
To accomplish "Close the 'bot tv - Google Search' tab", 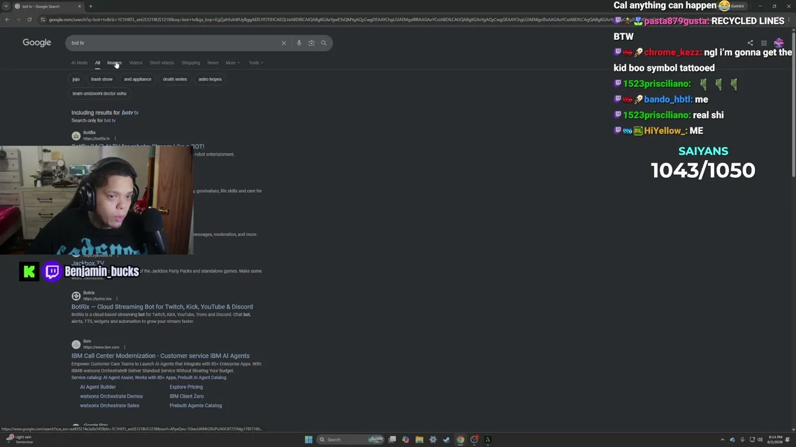I will (x=80, y=6).
